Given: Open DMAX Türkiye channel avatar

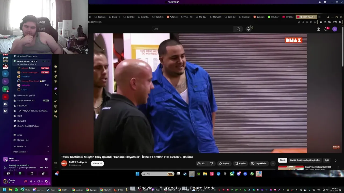Looking at the screenshot, I should point(64,163).
